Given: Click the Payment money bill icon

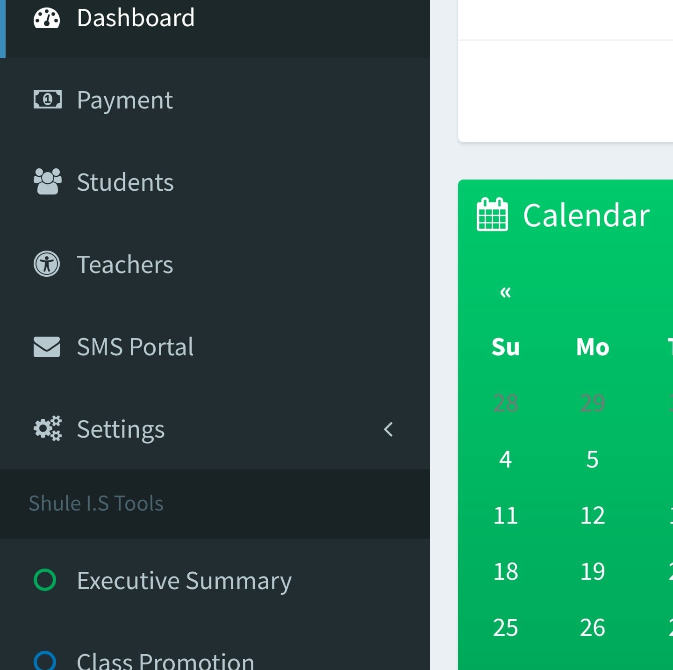Looking at the screenshot, I should coord(47,100).
